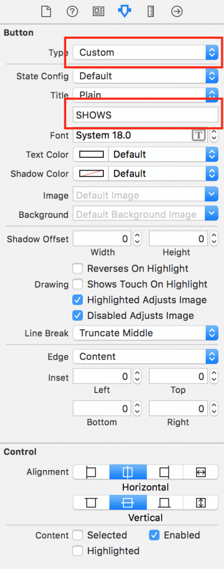Open the Quick Help inspector

coord(72,12)
